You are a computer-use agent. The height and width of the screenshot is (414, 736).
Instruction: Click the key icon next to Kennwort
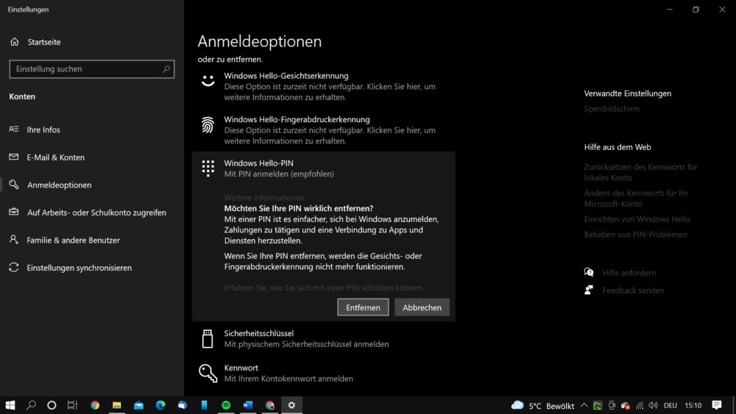pos(208,374)
